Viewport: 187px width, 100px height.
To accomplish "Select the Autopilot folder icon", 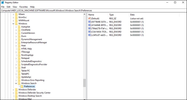I will pyautogui.click(x=19, y=27).
